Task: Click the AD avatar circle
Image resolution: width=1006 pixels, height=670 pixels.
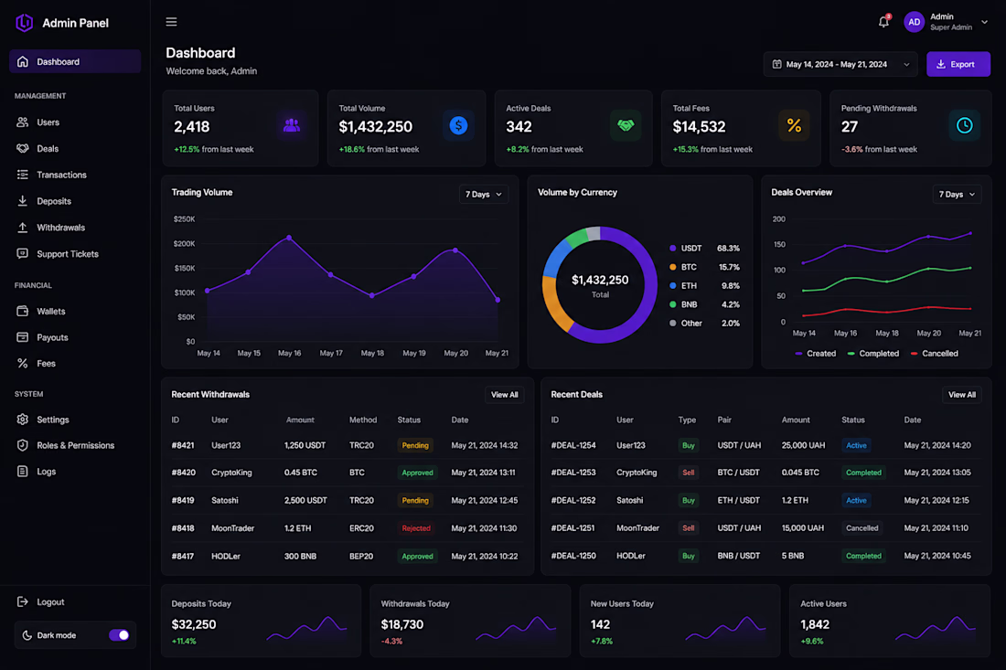Action: pos(914,22)
